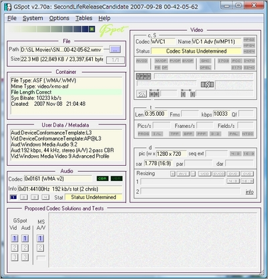
Task: Open the resizing info link
Action: pyautogui.click(x=249, y=192)
